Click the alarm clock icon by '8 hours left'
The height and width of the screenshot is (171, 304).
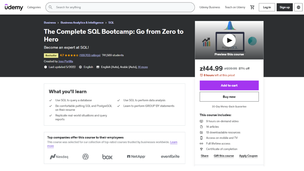pyautogui.click(x=201, y=75)
